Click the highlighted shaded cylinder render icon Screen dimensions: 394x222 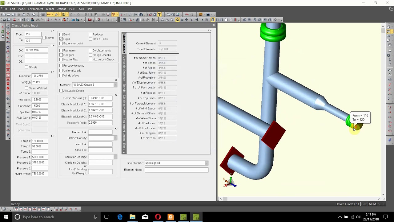point(212,20)
